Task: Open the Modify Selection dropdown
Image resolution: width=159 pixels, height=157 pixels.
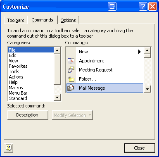Action: click(72, 115)
